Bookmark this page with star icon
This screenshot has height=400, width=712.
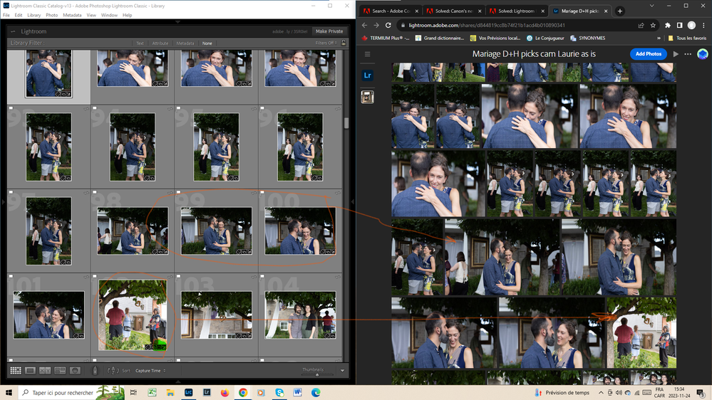(653, 26)
